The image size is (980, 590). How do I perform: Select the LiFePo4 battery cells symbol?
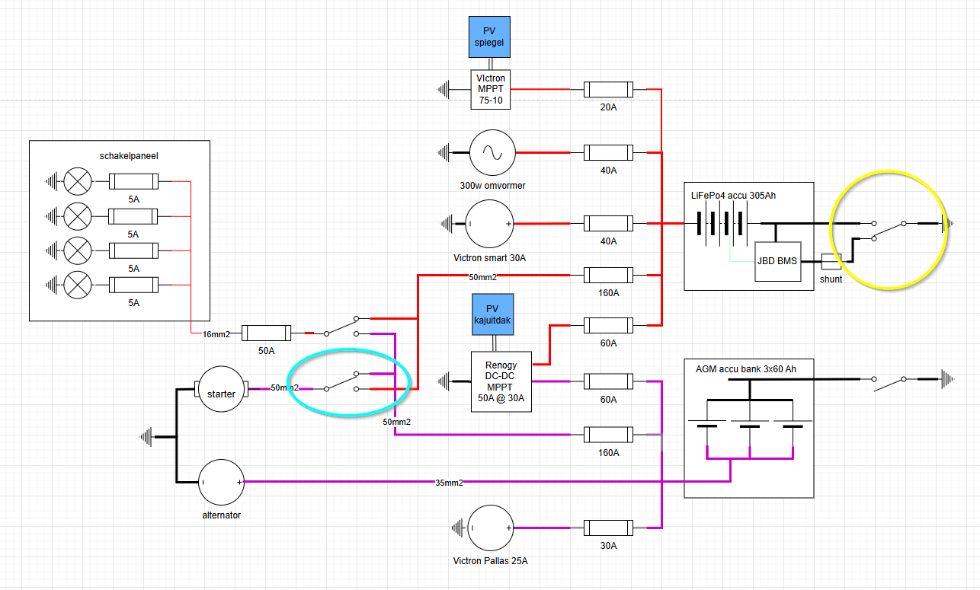click(x=723, y=224)
